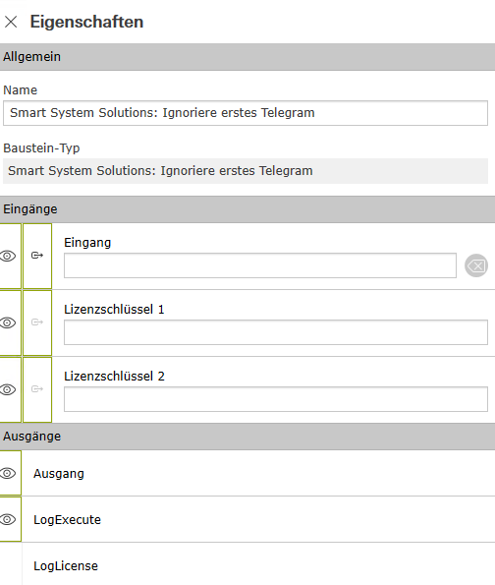The height and width of the screenshot is (585, 495).
Task: Click the connector icon for Eingang
Action: click(37, 256)
